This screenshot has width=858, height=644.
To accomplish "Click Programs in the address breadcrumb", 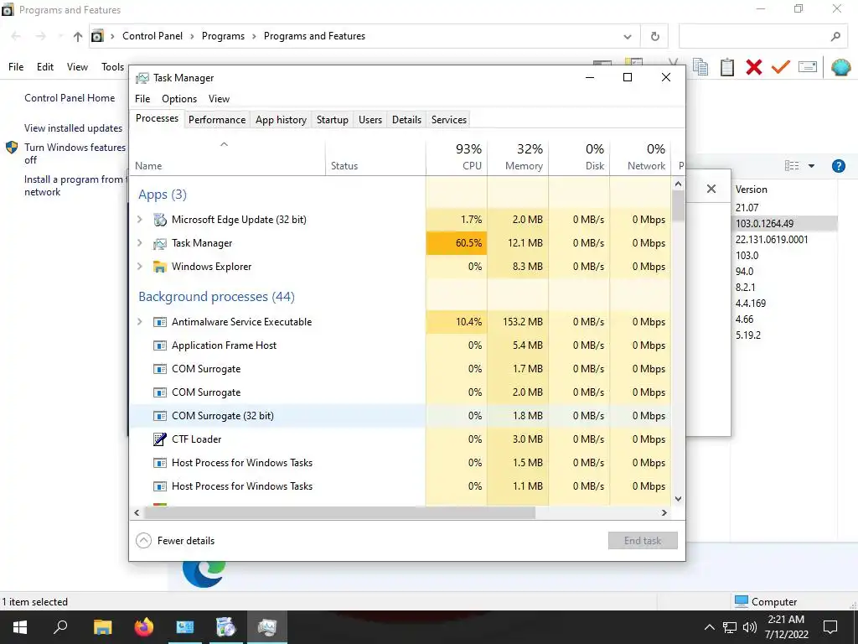I will [223, 36].
